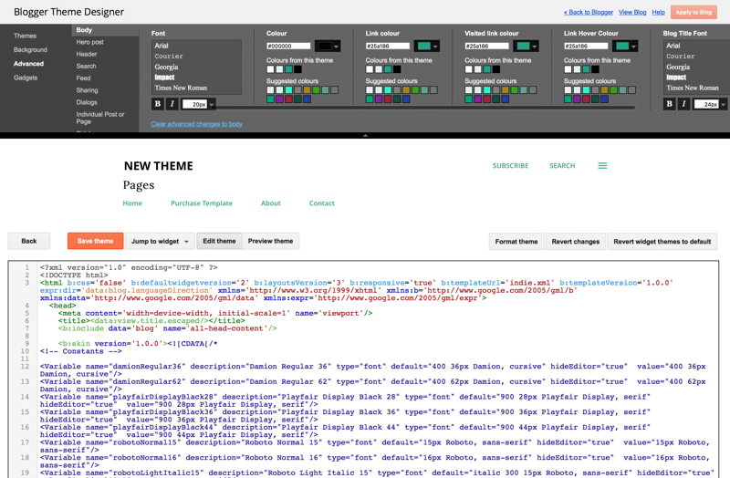Screen dimensions: 730x478
Task: Click the Apply to Blog button
Action: click(x=693, y=12)
